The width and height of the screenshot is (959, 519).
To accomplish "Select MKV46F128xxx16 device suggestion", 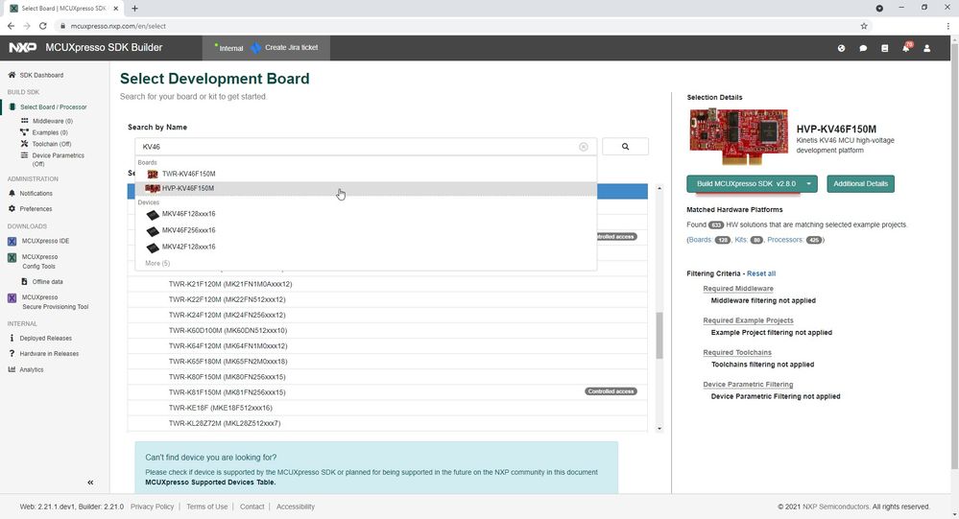I will (366, 214).
